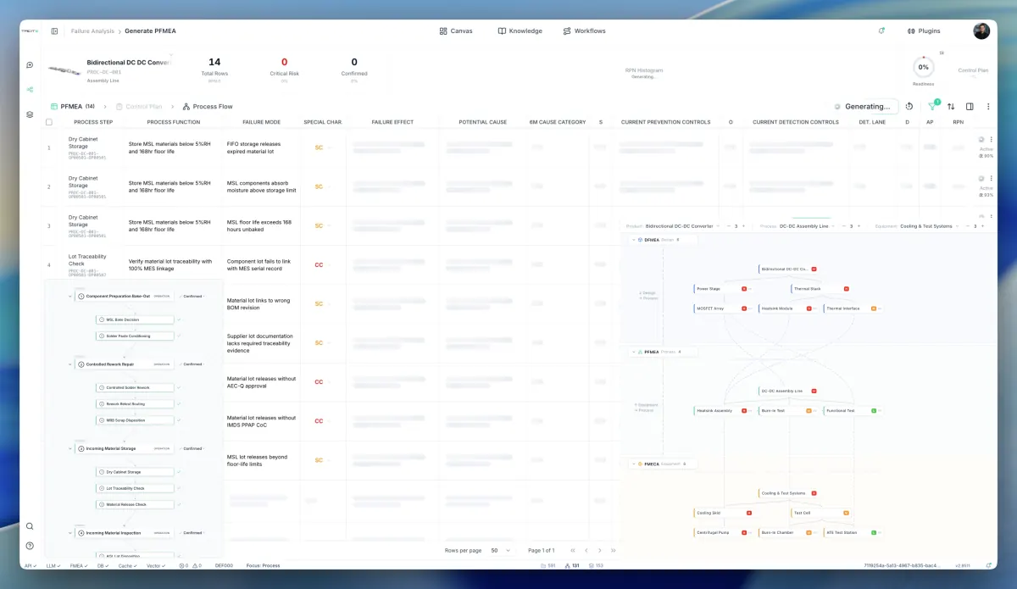This screenshot has height=589, width=1017.
Task: Open the FMEA status bar menu
Action: pyautogui.click(x=79, y=565)
